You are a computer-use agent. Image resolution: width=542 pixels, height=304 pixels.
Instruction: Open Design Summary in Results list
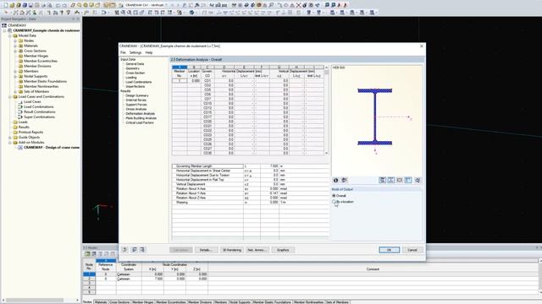[137, 95]
